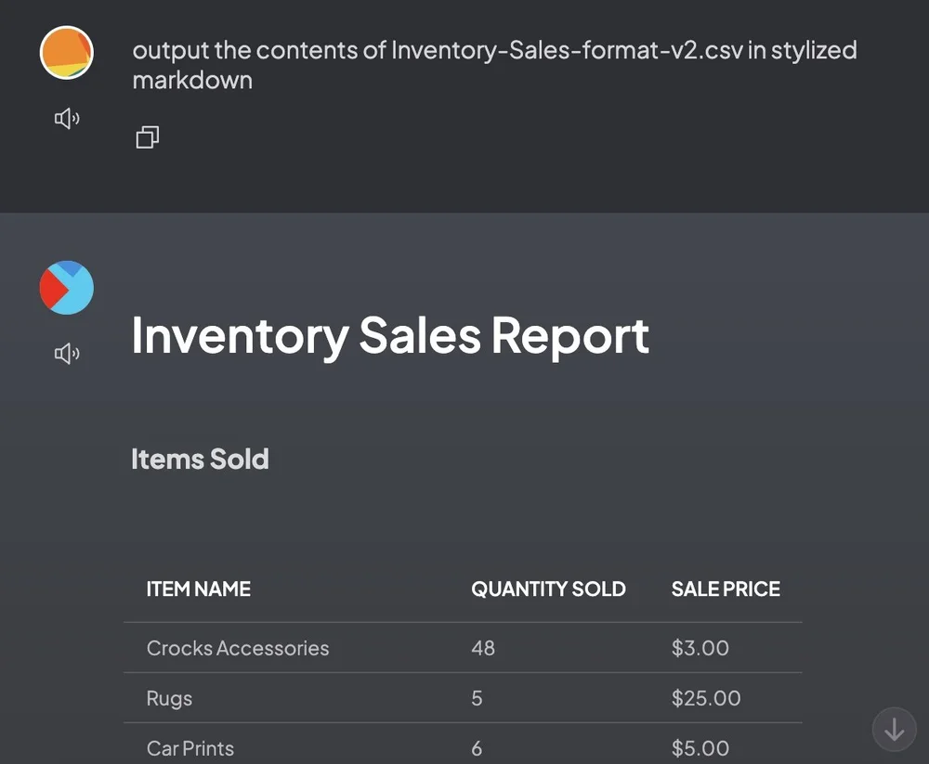Viewport: 929px width, 764px height.
Task: Click the $3.00 sale price cell
Action: click(x=700, y=648)
